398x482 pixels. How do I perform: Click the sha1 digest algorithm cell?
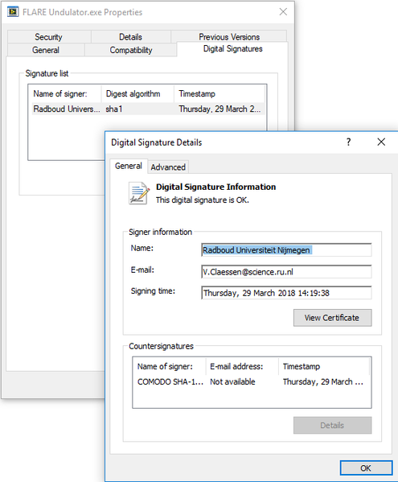114,109
